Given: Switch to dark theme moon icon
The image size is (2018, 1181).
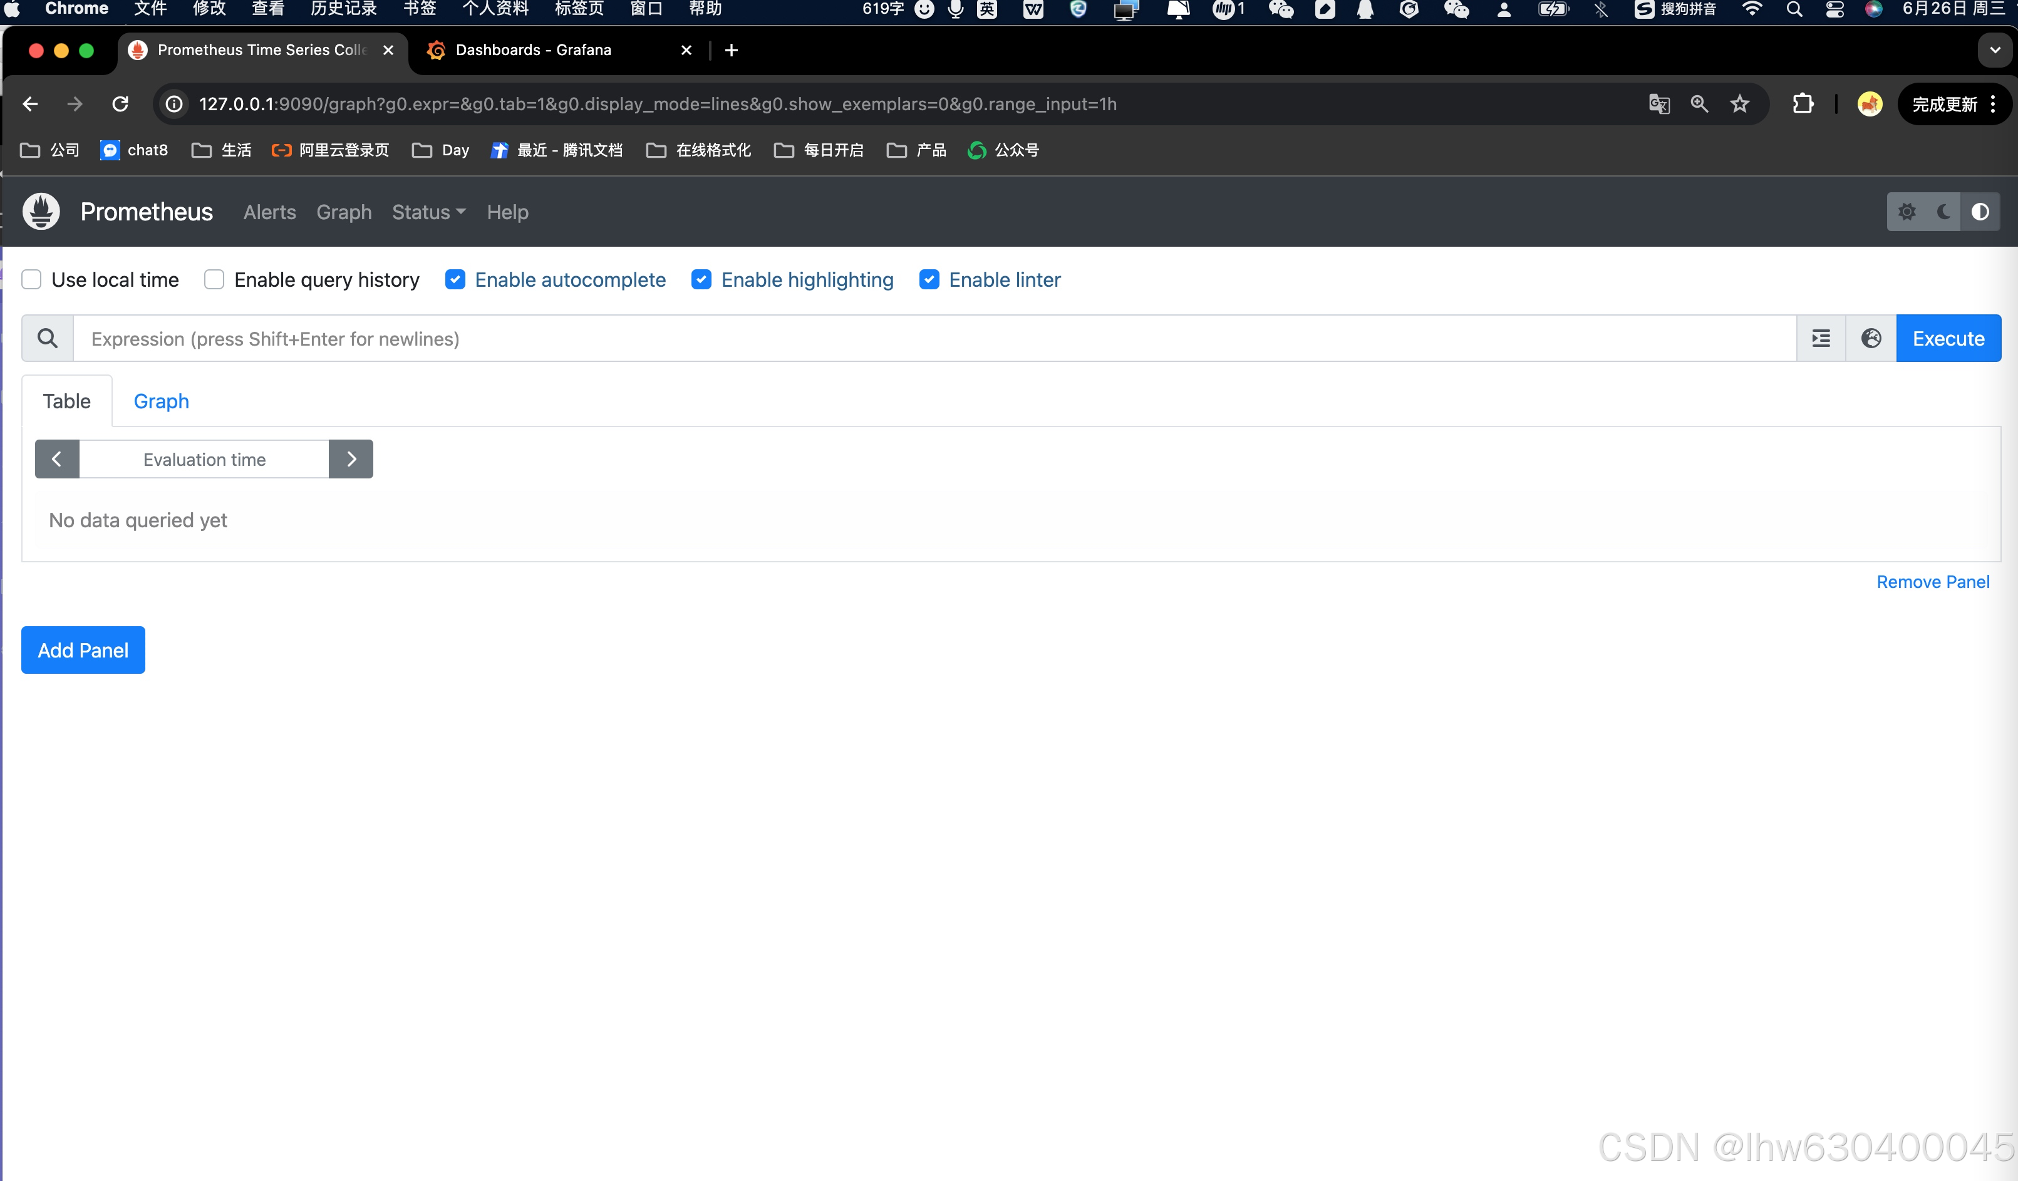Looking at the screenshot, I should click(x=1943, y=212).
